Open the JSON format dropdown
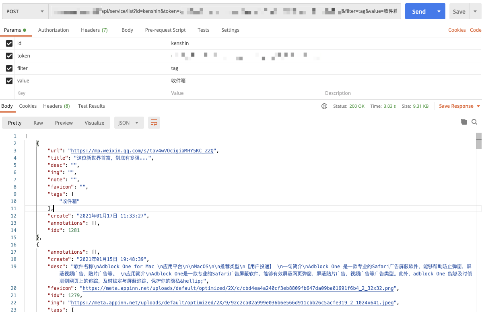The width and height of the screenshot is (482, 312). pyautogui.click(x=129, y=123)
